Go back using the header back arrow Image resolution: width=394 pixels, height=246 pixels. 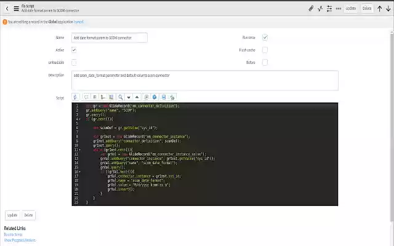(x=7, y=9)
